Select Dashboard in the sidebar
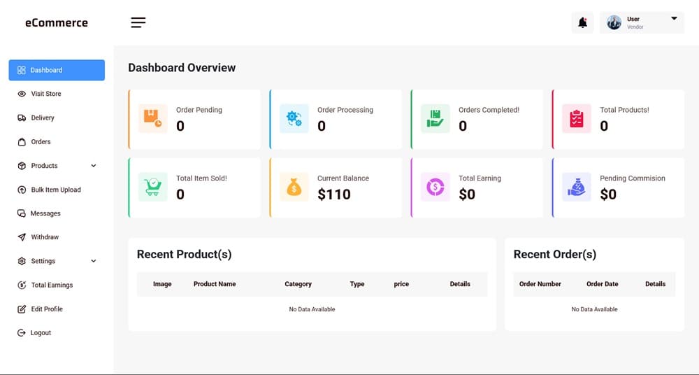The image size is (699, 375). click(x=57, y=70)
